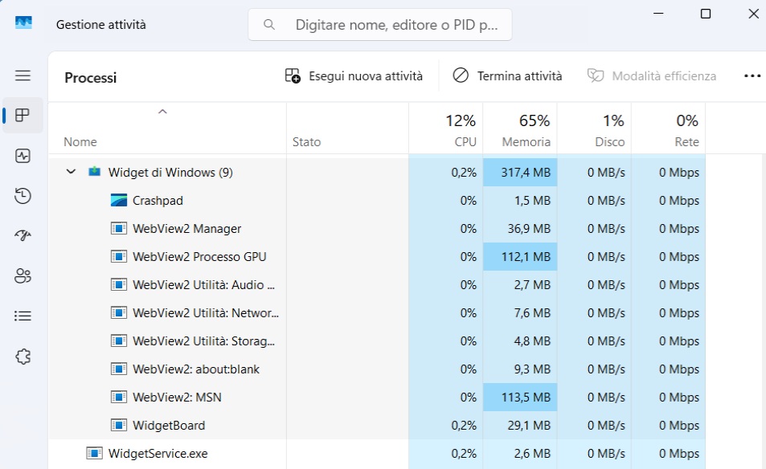The height and width of the screenshot is (469, 766).
Task: Click the 36,9 MB memory value
Action: [x=529, y=228]
